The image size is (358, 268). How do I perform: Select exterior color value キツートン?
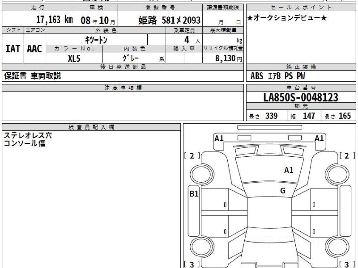tap(96, 40)
